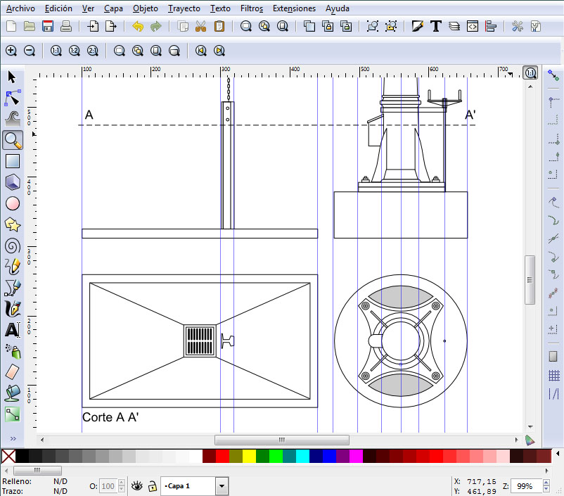Screen dimensions: 564x496
Task: Open the Filtros menu
Action: (x=251, y=8)
